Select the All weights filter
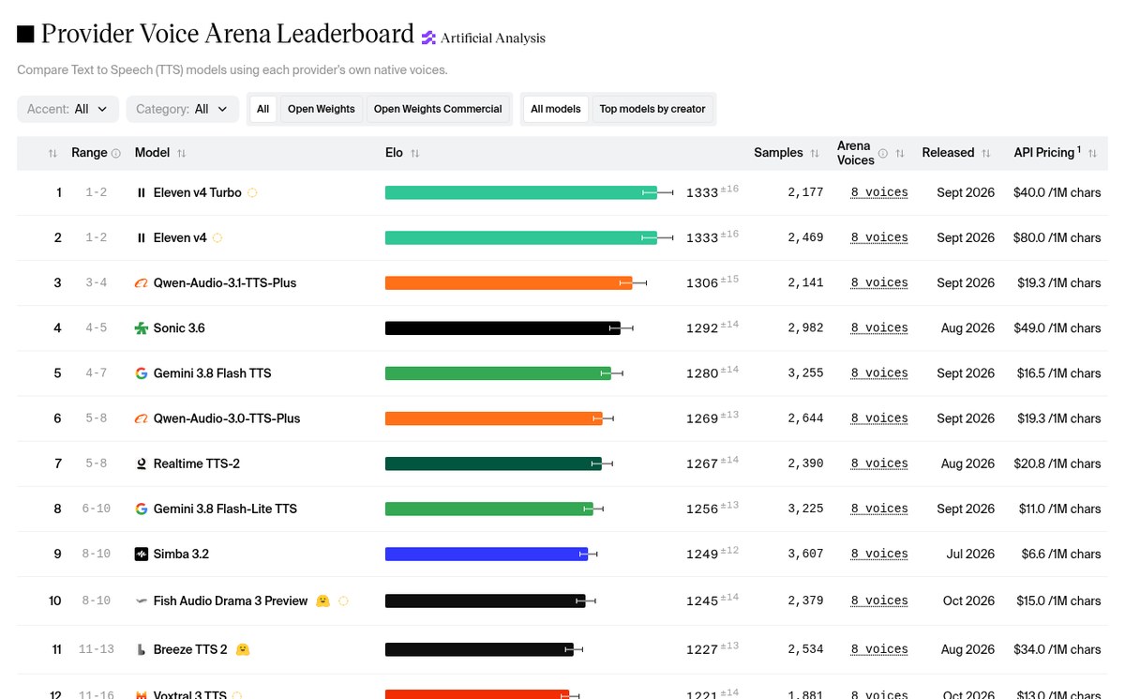1125x699 pixels. [263, 109]
